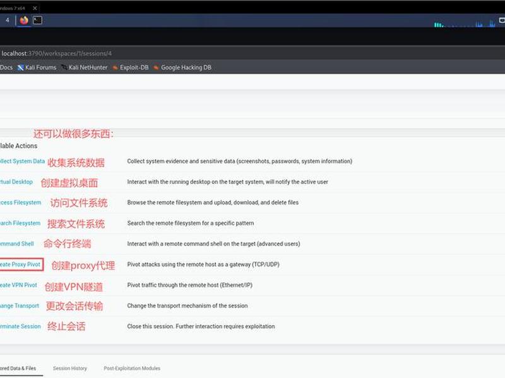Click the Terminate Session action

[20, 326]
